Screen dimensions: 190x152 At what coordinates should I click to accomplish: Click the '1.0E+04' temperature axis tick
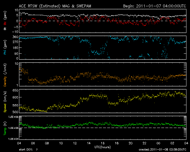tap(13, 139)
